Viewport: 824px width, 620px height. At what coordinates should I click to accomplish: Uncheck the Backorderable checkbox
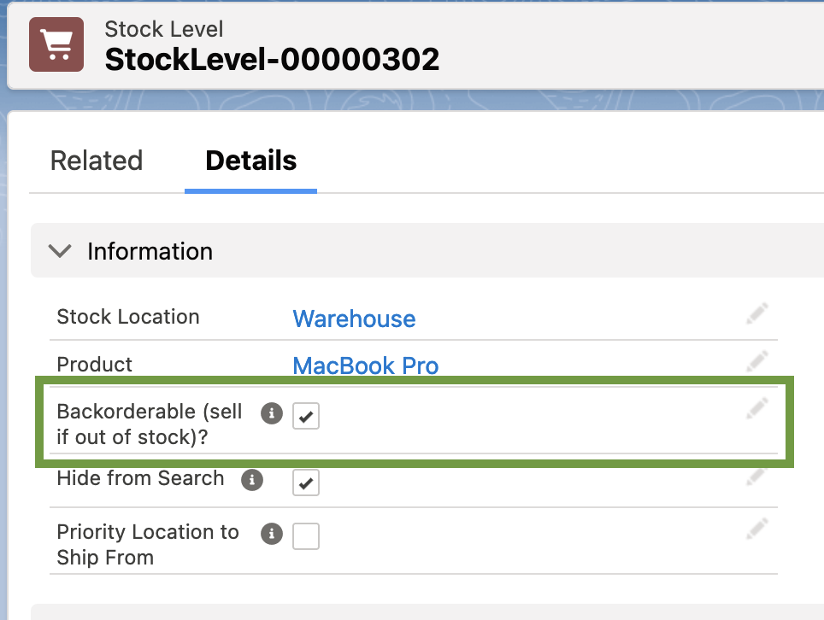(x=305, y=416)
